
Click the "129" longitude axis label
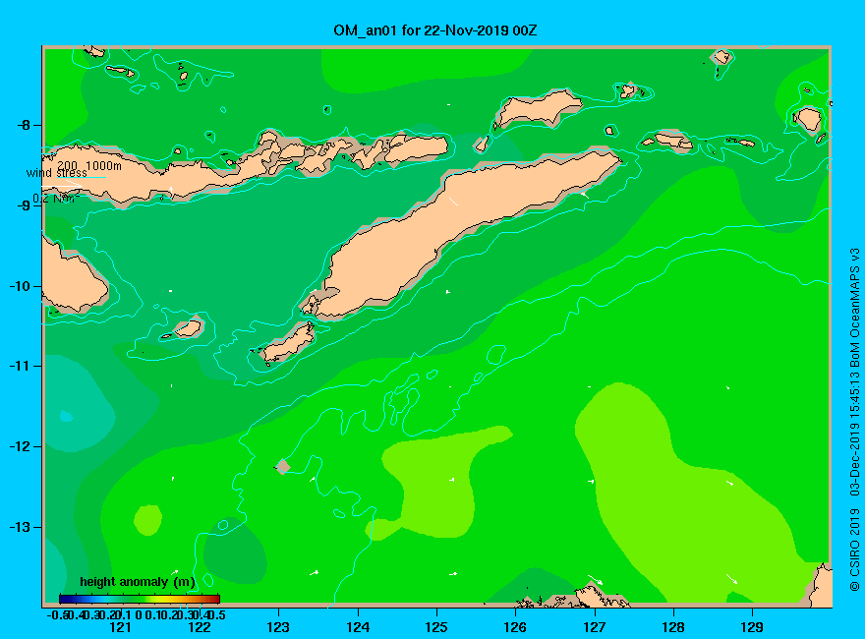click(752, 627)
